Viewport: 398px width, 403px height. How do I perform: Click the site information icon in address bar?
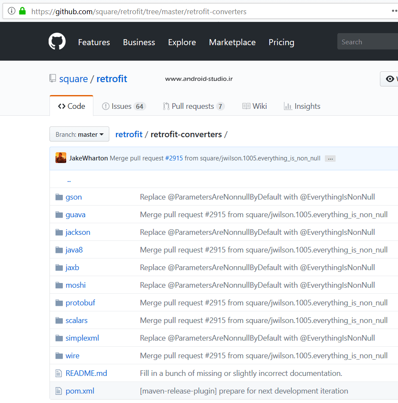[11, 11]
